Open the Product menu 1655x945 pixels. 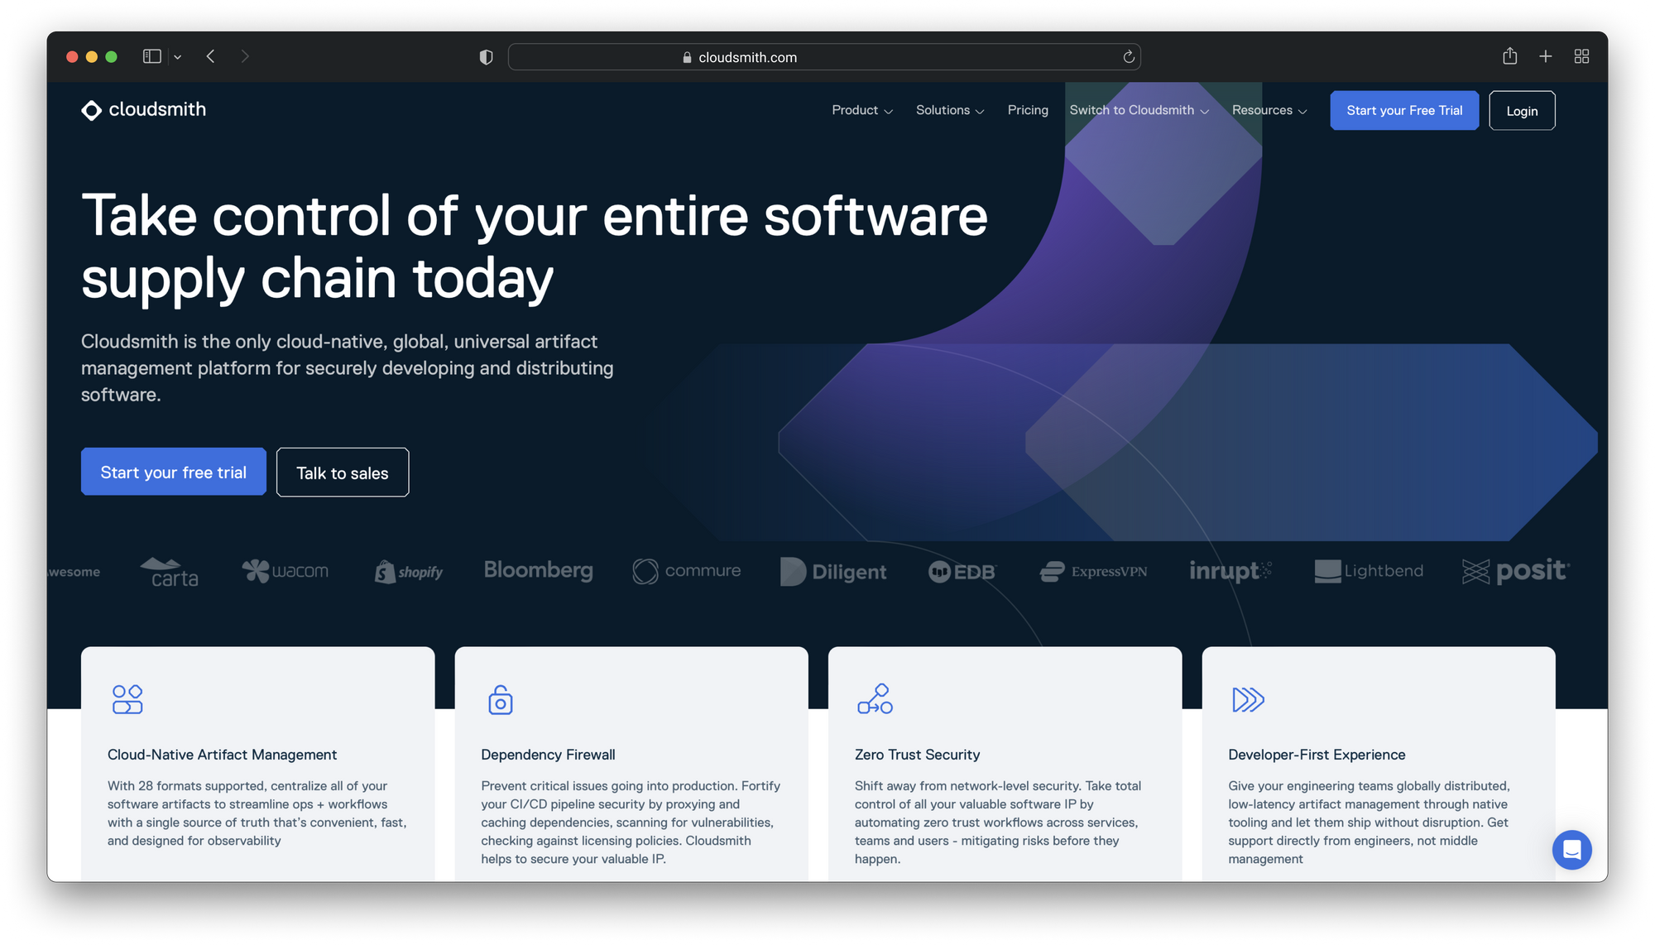tap(862, 110)
